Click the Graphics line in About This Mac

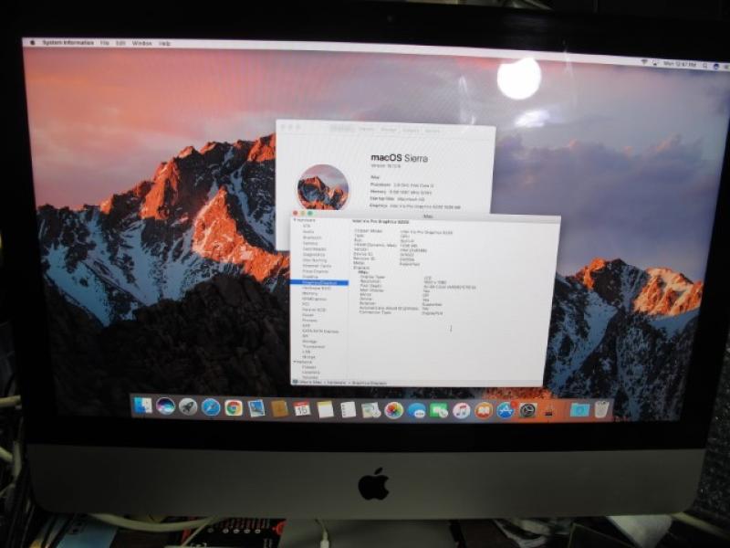[416, 205]
